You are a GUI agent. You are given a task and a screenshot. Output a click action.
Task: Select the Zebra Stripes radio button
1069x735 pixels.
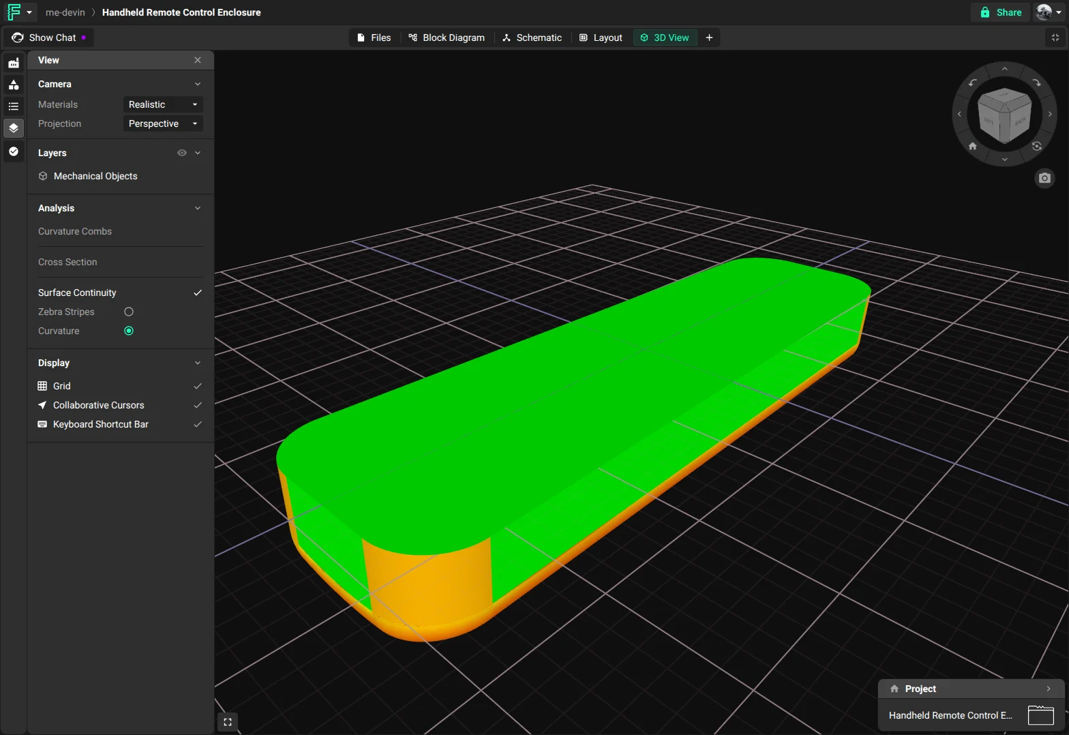pos(129,312)
